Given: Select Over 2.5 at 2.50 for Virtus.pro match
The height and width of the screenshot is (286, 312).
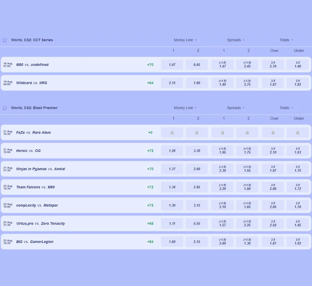Looking at the screenshot, I should 273,224.
